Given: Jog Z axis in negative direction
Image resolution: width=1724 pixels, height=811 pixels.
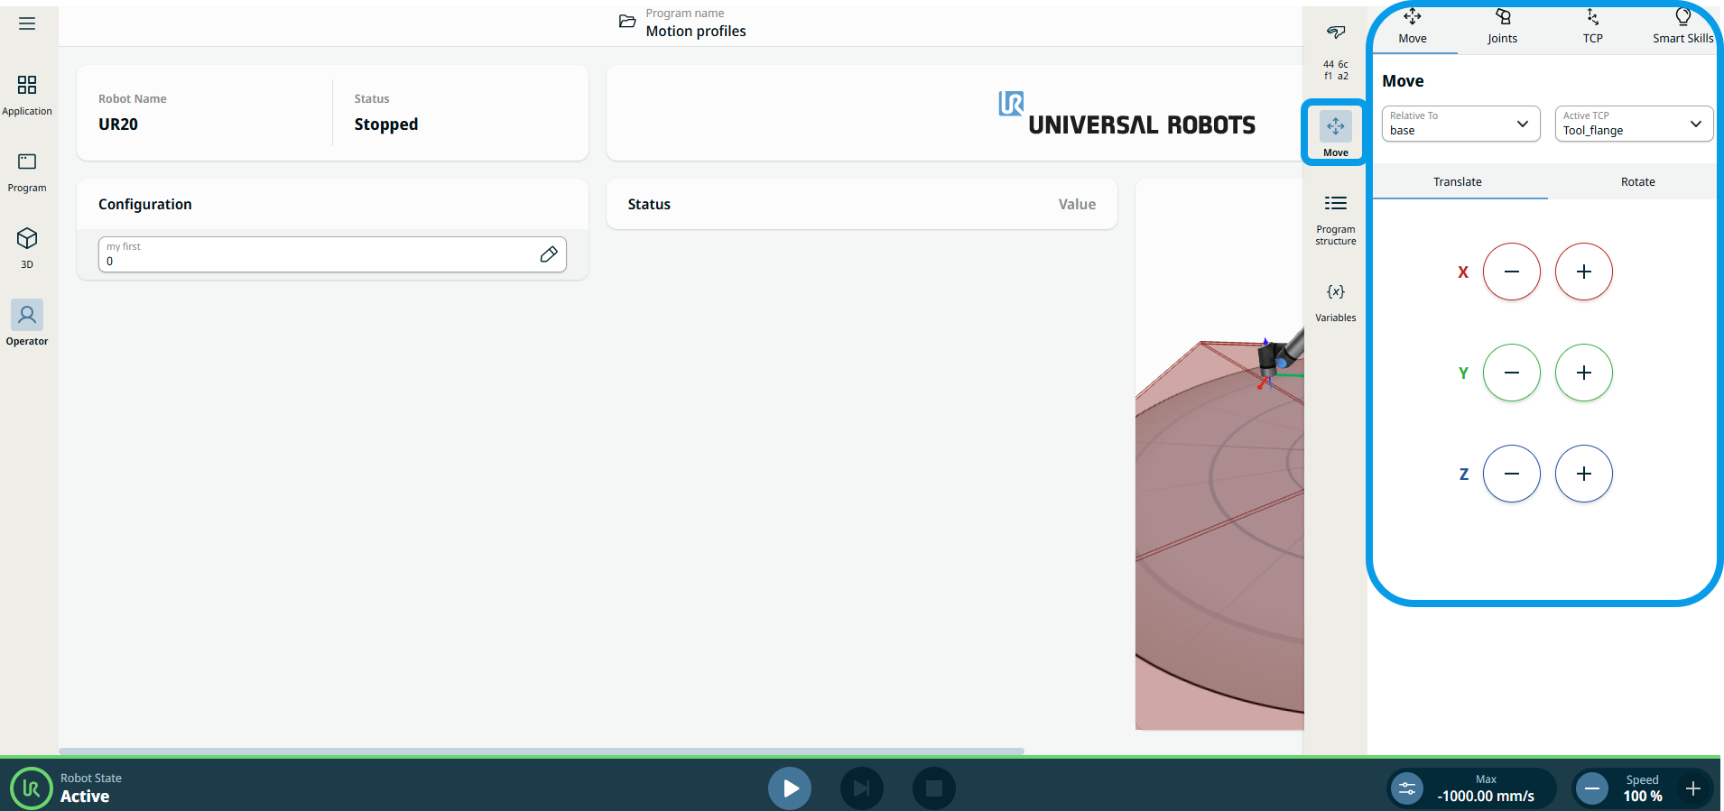Looking at the screenshot, I should tap(1511, 474).
